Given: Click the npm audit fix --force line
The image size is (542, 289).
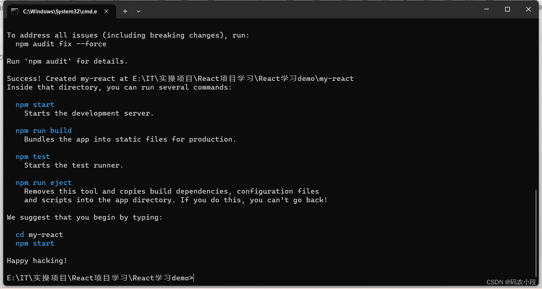Looking at the screenshot, I should click(61, 44).
